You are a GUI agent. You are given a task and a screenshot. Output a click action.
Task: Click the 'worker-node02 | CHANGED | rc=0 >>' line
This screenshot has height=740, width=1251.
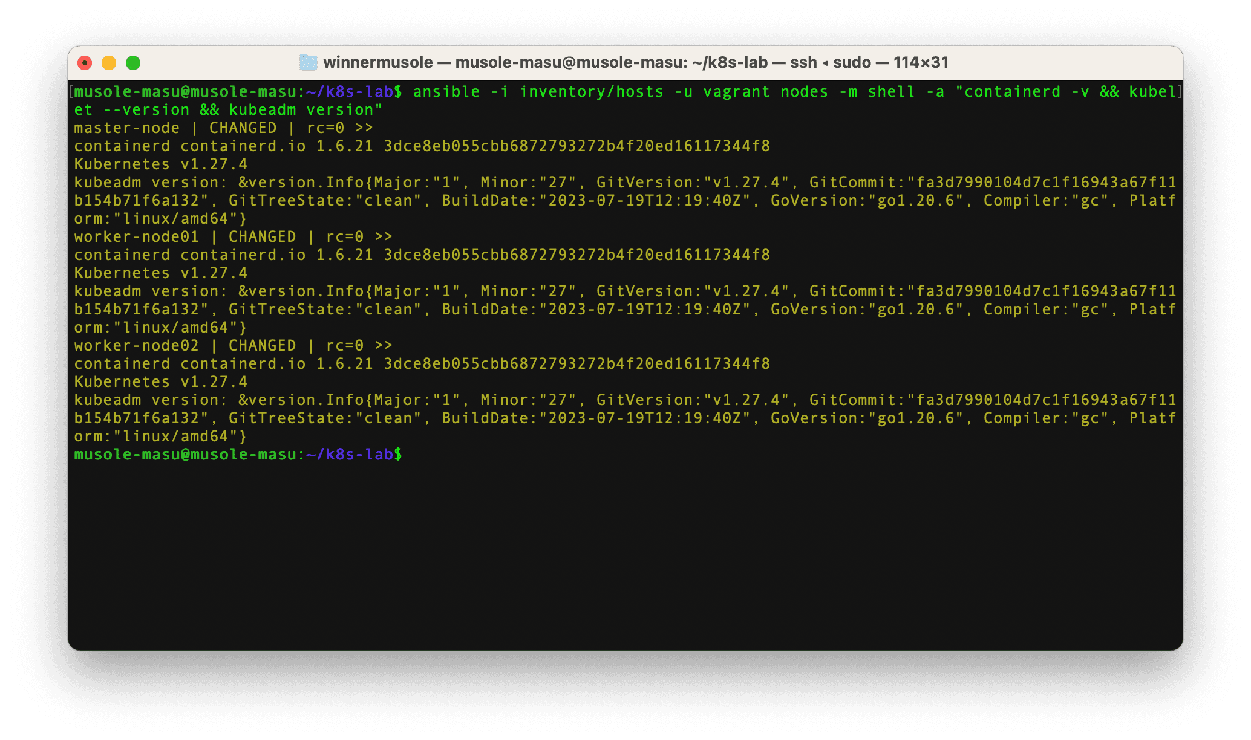pyautogui.click(x=234, y=346)
